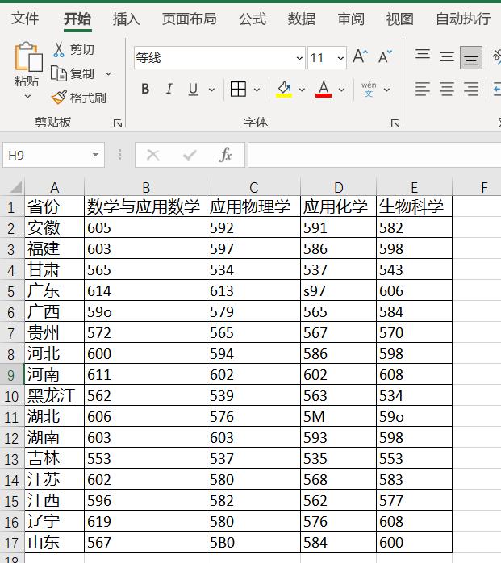Click the Select All corner triangle
The image size is (501, 563).
[15, 186]
